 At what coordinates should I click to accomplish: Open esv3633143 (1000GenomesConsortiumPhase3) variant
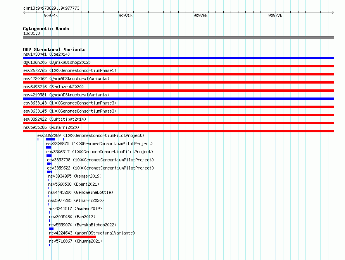point(70,103)
